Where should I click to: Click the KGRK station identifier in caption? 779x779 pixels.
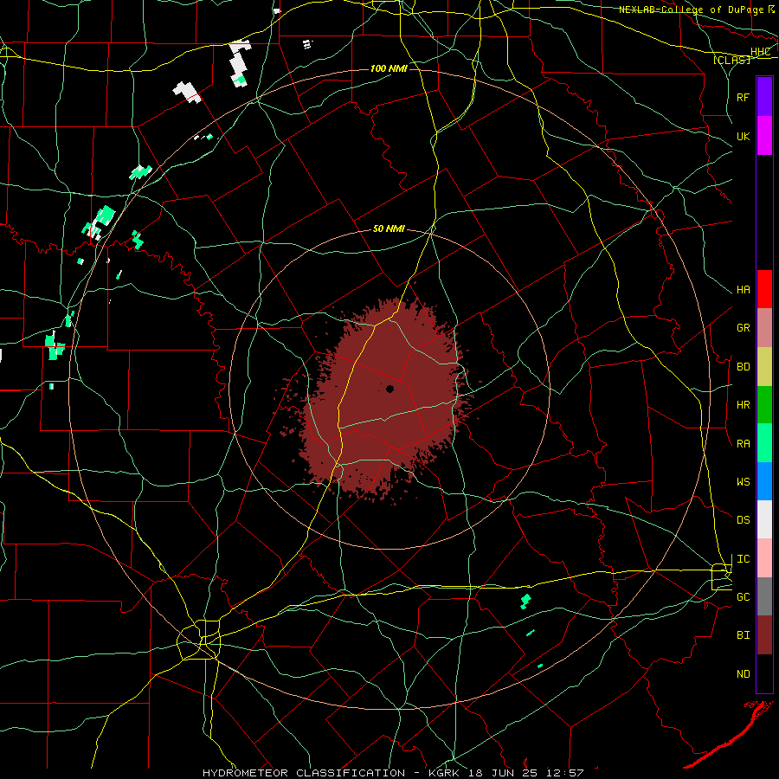click(x=444, y=773)
